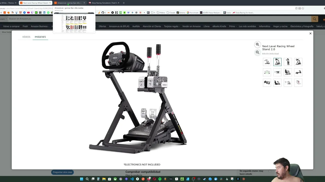325x182 pixels.
Task: Open Microsoft Store from the taskbar
Action: click(x=109, y=179)
